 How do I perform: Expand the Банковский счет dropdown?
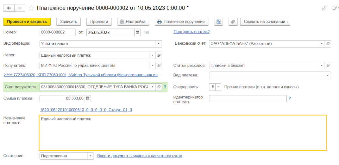[322, 44]
